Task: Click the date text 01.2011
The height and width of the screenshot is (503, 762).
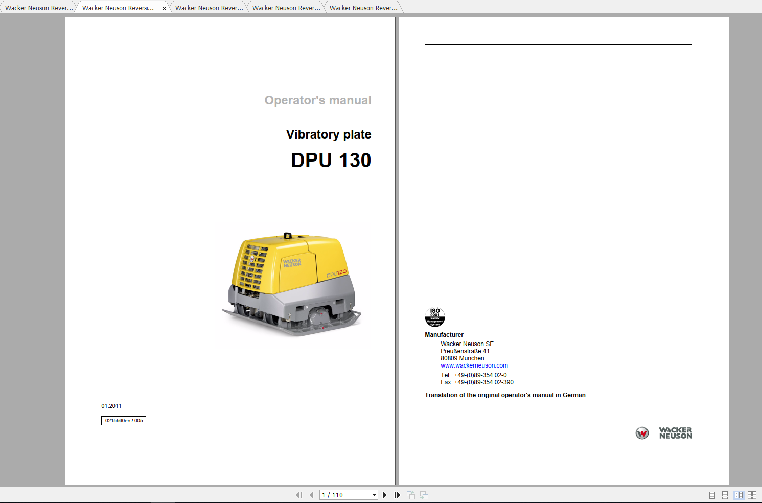Action: 111,406
